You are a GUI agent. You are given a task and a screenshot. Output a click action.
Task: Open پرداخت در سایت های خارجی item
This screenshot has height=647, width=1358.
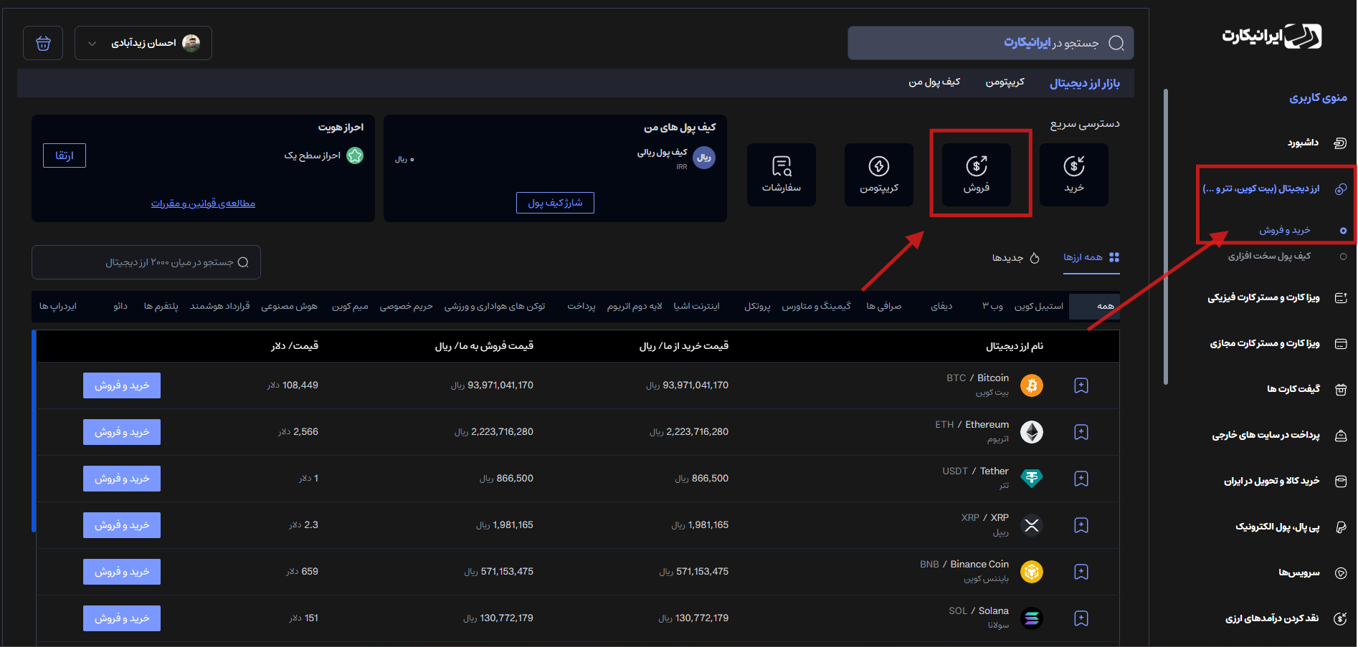pyautogui.click(x=1279, y=435)
